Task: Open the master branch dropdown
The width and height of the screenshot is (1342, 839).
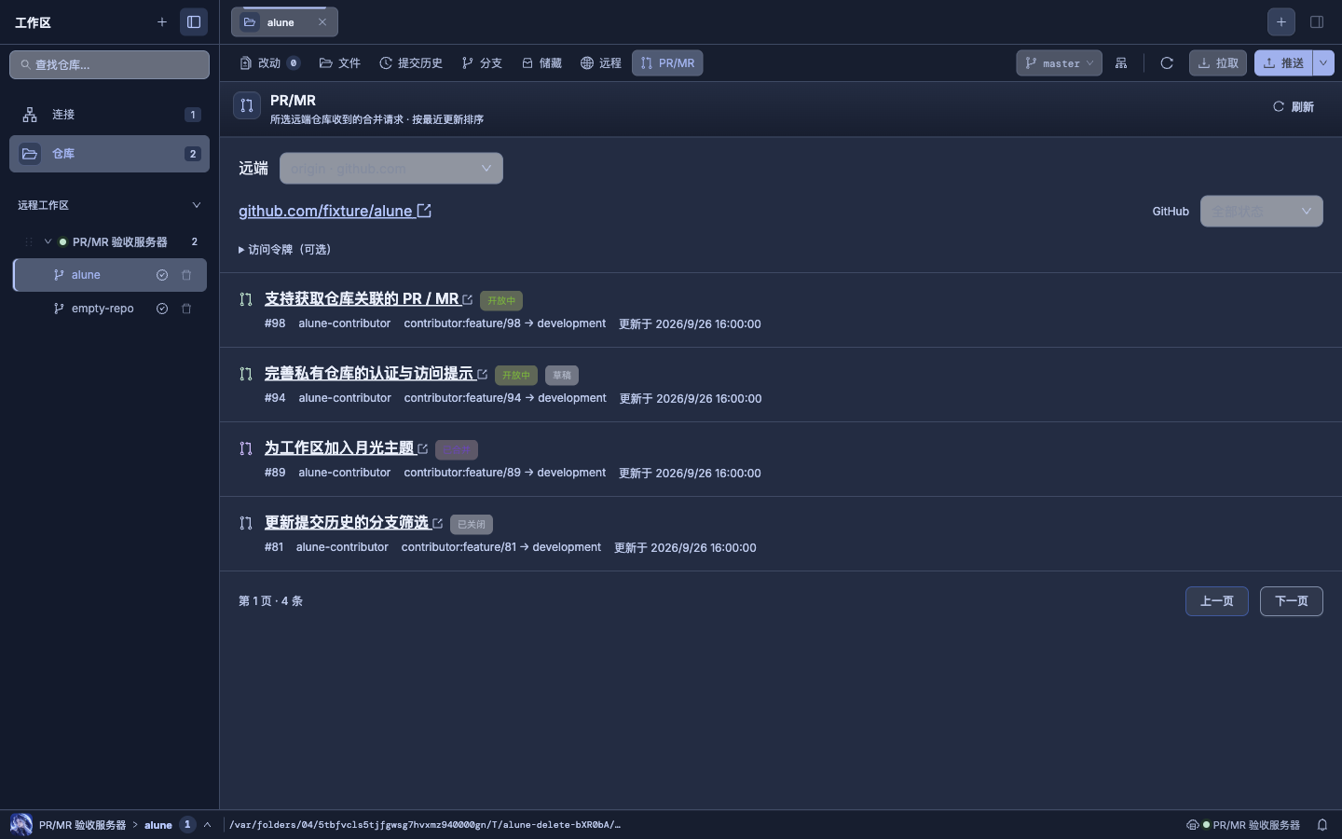Action: pos(1059,63)
